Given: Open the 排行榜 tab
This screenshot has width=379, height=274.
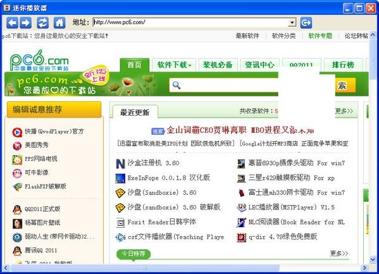Looking at the screenshot, I should coord(343,65).
